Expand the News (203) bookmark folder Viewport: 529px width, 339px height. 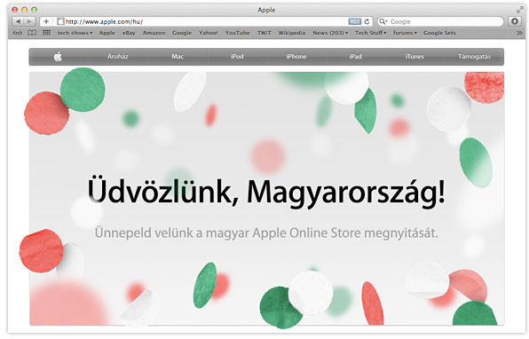click(x=330, y=33)
